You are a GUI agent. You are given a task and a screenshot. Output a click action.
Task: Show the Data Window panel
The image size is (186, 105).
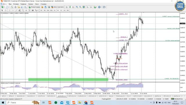click(15, 7)
